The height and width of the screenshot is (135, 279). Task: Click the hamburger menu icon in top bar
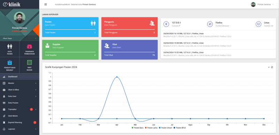pos(46,5)
